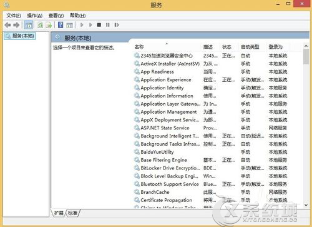Toggle the show/hide console tree icon
The height and width of the screenshot is (227, 312).
(29, 25)
